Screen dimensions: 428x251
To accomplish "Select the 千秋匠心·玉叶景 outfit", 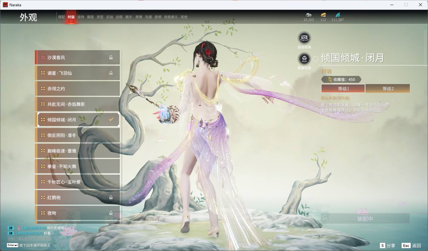I will coord(77,182).
